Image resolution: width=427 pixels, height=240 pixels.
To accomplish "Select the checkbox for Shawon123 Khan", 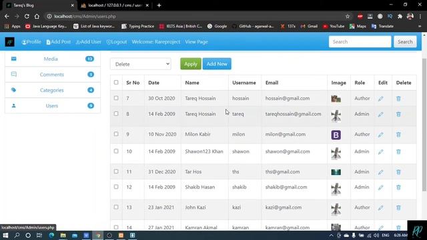I will point(116,151).
